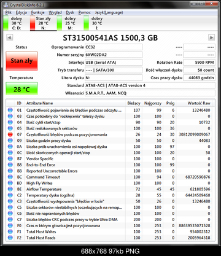This screenshot has width=221, height=256.
Task: Click the Interfejs field USB (Serial ATA)
Action: [114, 63]
